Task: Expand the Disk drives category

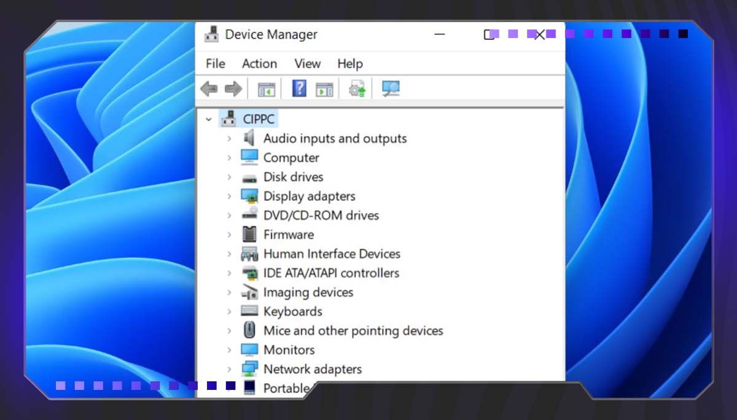Action: pyautogui.click(x=229, y=177)
